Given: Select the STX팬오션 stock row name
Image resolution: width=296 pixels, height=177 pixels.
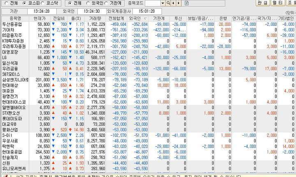Looking at the screenshot, I should 11,113.
